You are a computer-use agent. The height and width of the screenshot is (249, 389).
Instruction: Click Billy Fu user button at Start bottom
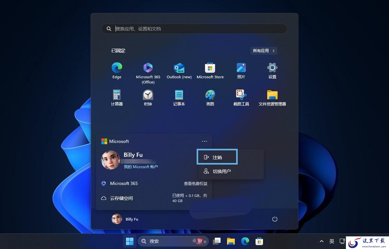point(125,219)
